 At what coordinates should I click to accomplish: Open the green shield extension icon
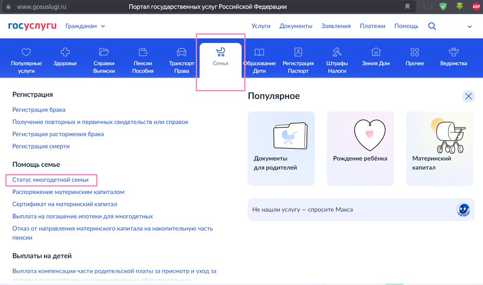443,7
